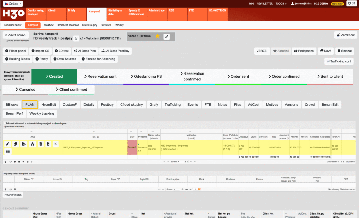The height and width of the screenshot is (218, 359).
Task: Click the Nový příplatek button
Action: tap(14, 194)
